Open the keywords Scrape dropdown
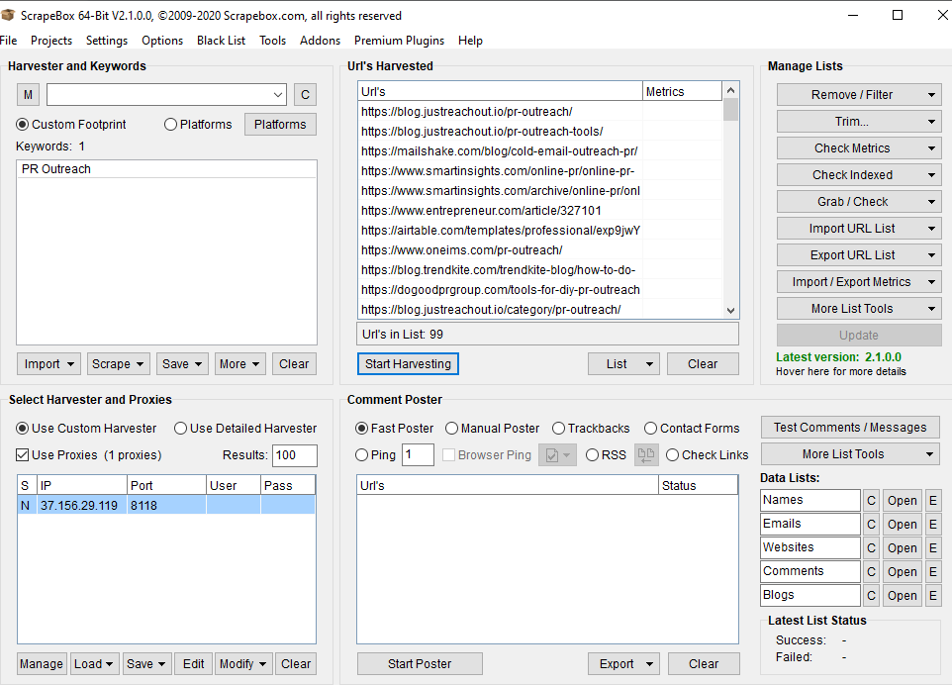The image size is (952, 685). tap(118, 363)
